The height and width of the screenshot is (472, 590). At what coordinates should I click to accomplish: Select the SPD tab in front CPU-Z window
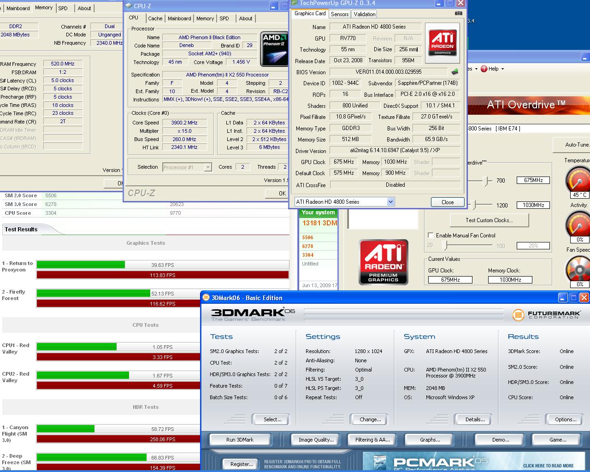[x=224, y=18]
